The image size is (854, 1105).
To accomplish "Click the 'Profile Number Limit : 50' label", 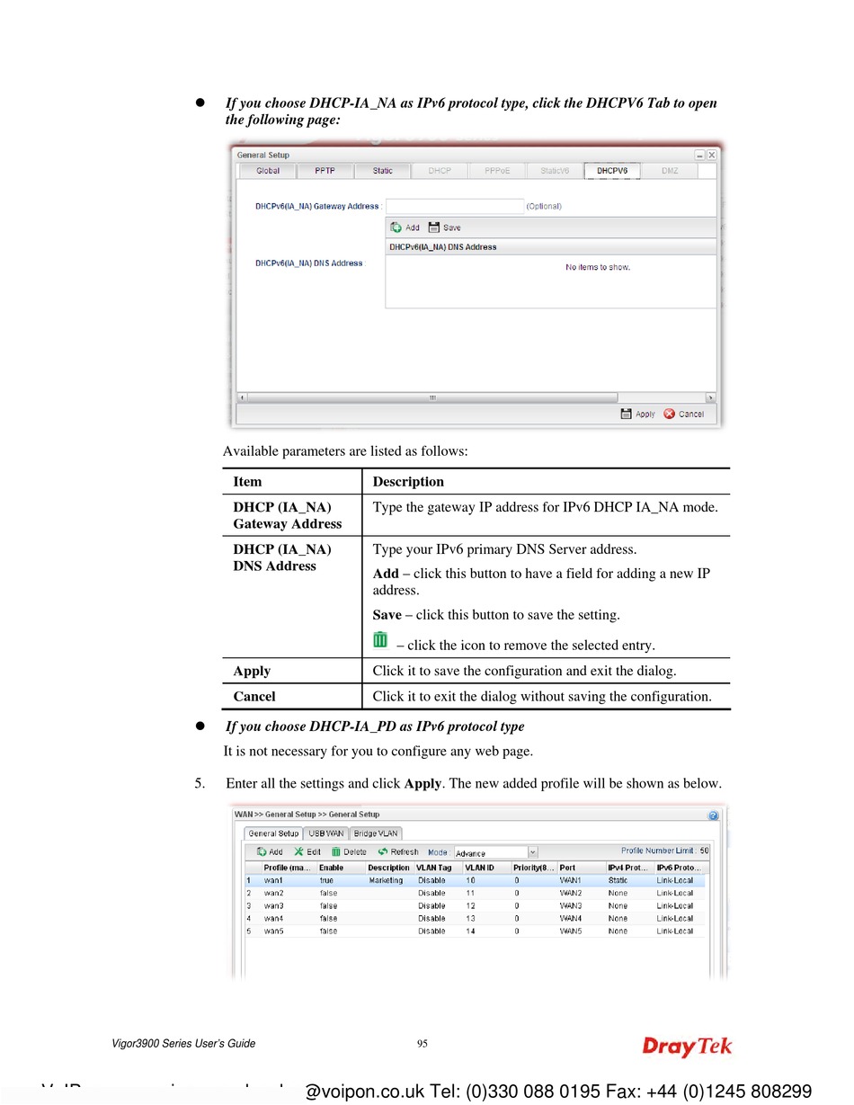I will [x=665, y=851].
